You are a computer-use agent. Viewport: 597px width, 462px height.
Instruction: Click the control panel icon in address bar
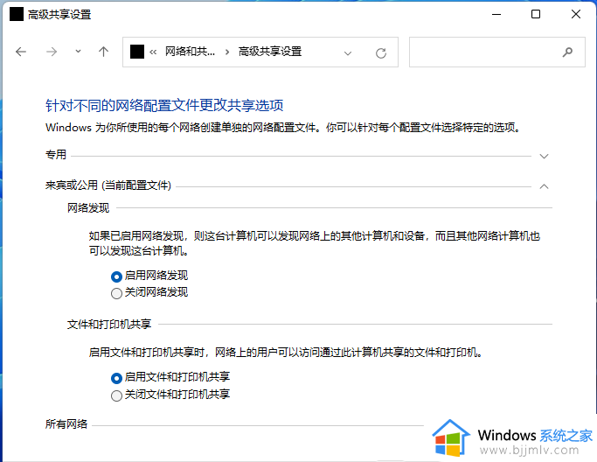(137, 52)
